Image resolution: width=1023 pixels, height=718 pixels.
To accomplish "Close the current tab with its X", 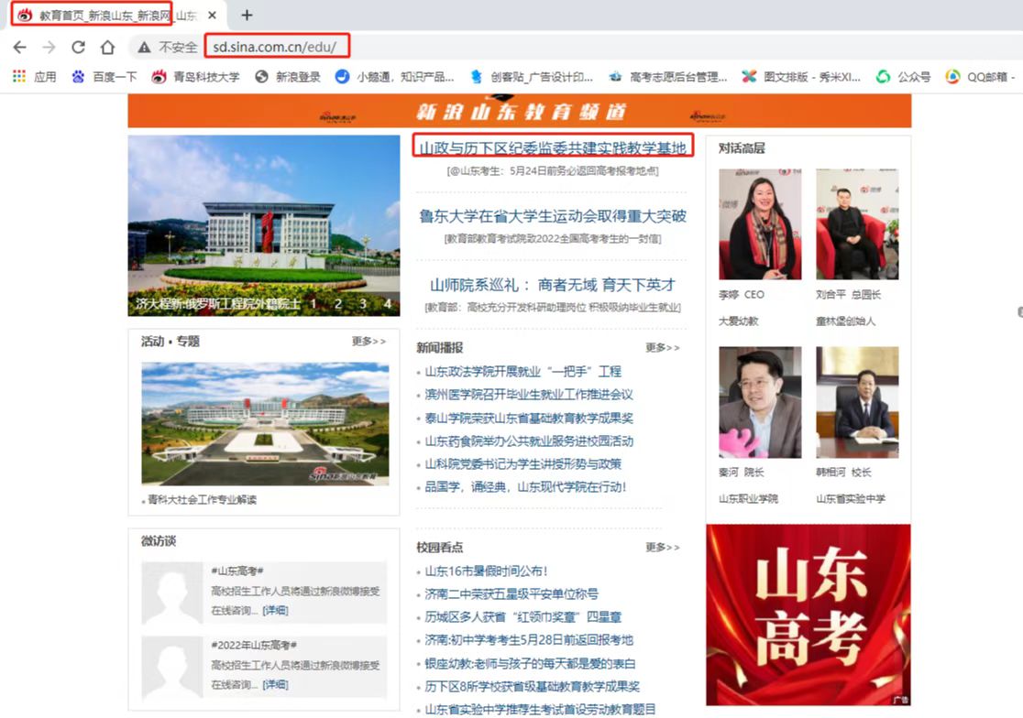I will pyautogui.click(x=212, y=15).
